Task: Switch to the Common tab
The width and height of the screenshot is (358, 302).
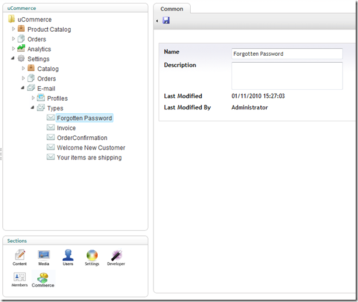Action: (172, 9)
